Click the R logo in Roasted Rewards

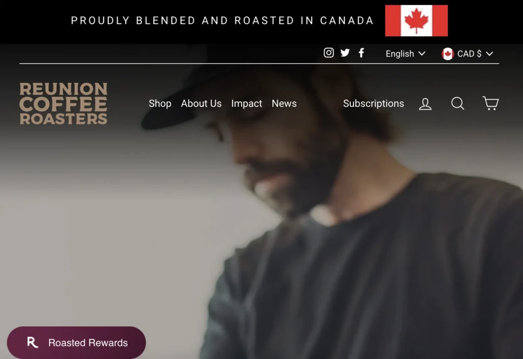pyautogui.click(x=32, y=342)
